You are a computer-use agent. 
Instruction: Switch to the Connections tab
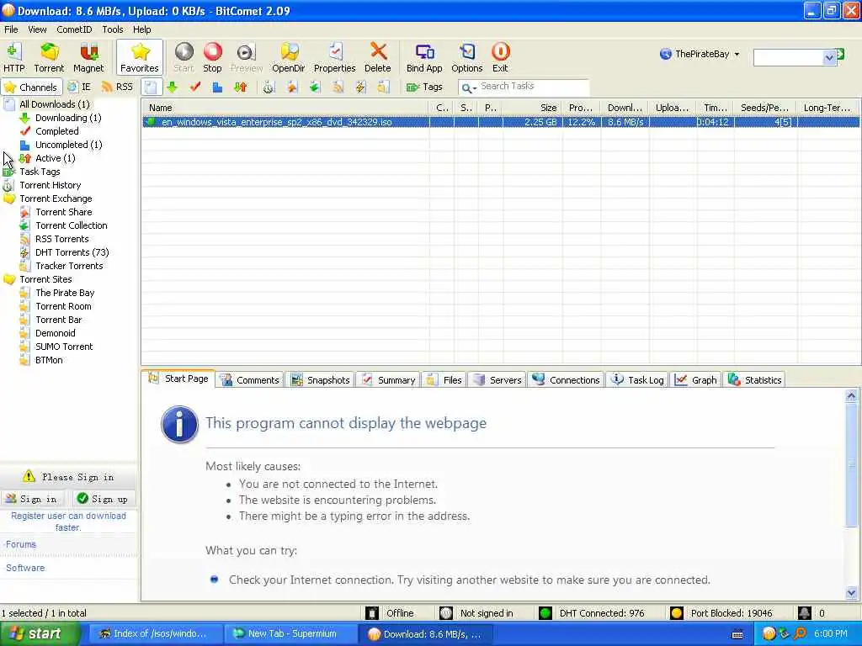click(x=567, y=380)
